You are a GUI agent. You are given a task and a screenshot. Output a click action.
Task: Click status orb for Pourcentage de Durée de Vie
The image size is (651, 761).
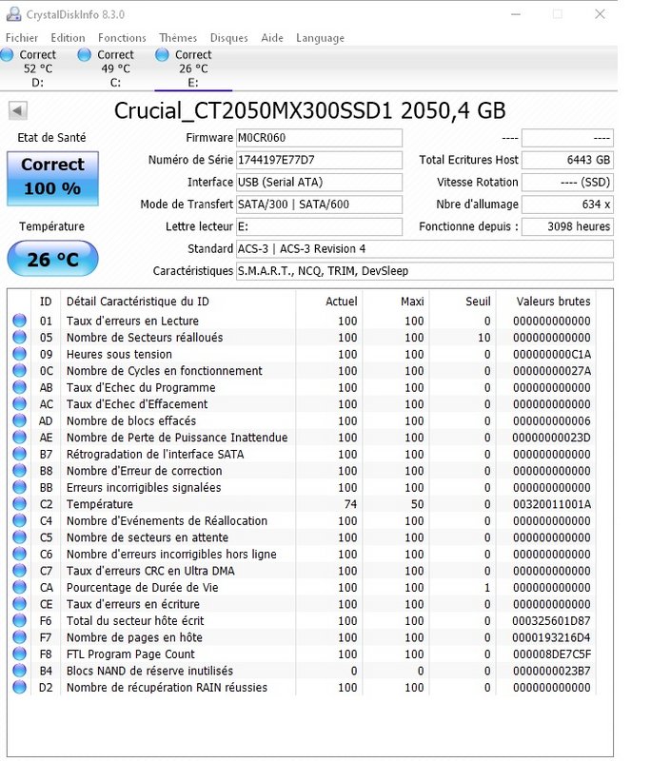tap(19, 587)
